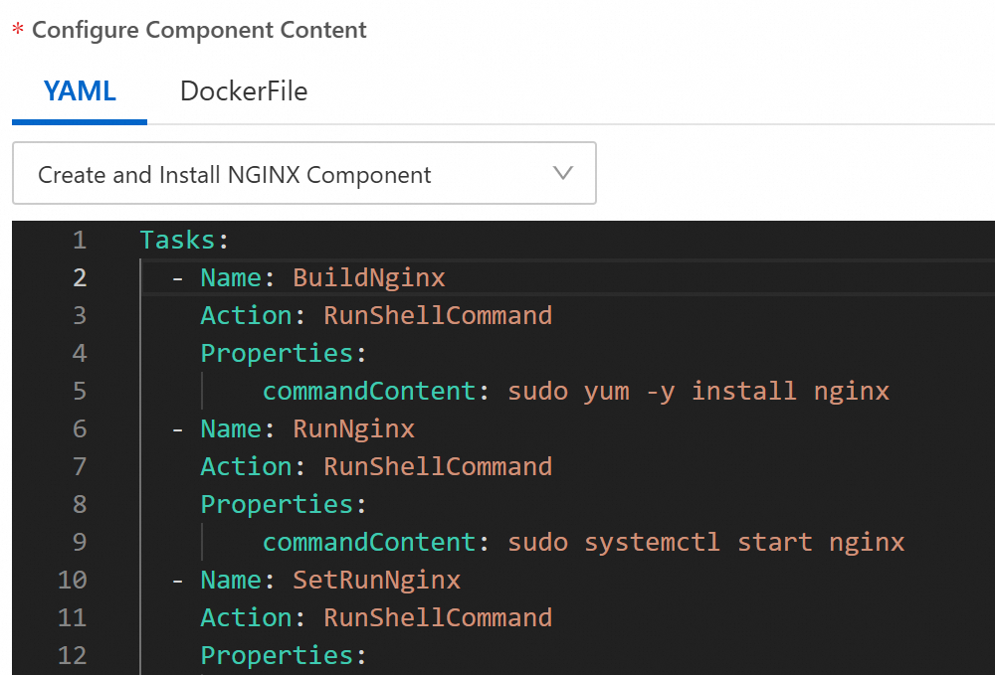Click line number 12 in the gutter
Viewport: 995px width, 675px height.
coord(73,655)
